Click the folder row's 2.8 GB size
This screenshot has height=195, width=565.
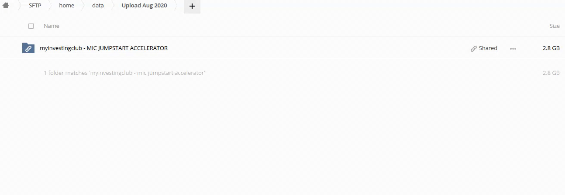(551, 48)
